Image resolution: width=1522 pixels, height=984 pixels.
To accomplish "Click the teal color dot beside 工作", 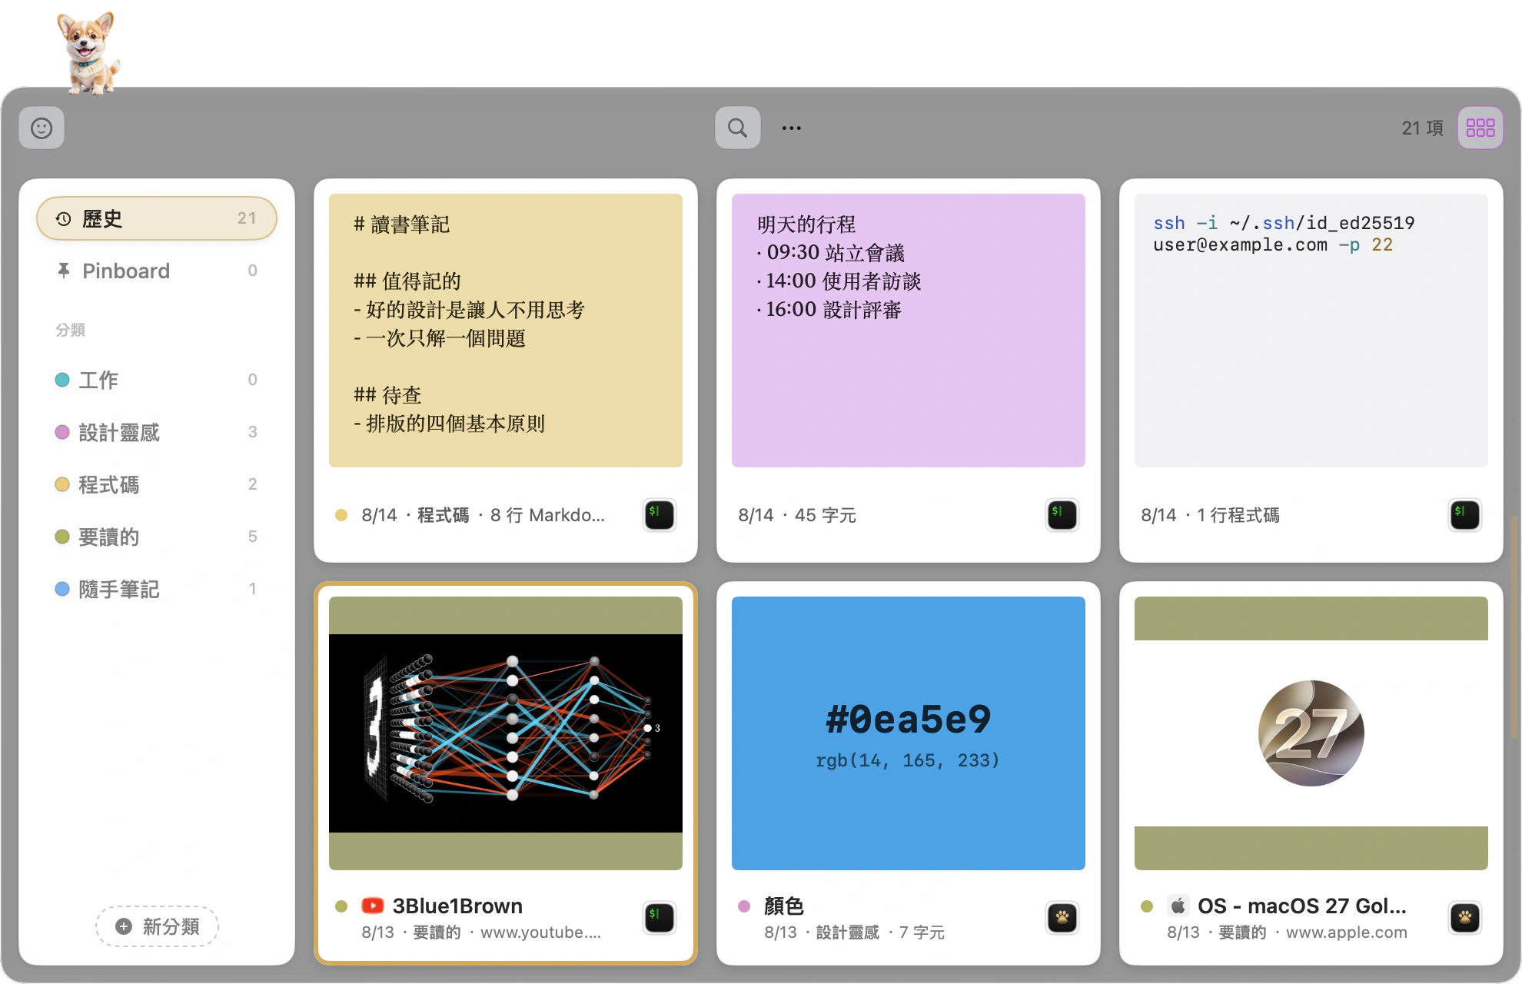I will point(62,380).
